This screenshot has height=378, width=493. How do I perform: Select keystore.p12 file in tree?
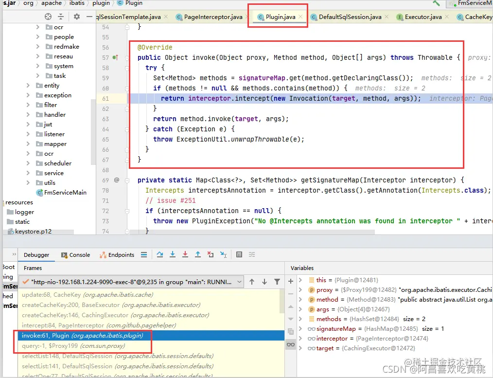click(29, 232)
